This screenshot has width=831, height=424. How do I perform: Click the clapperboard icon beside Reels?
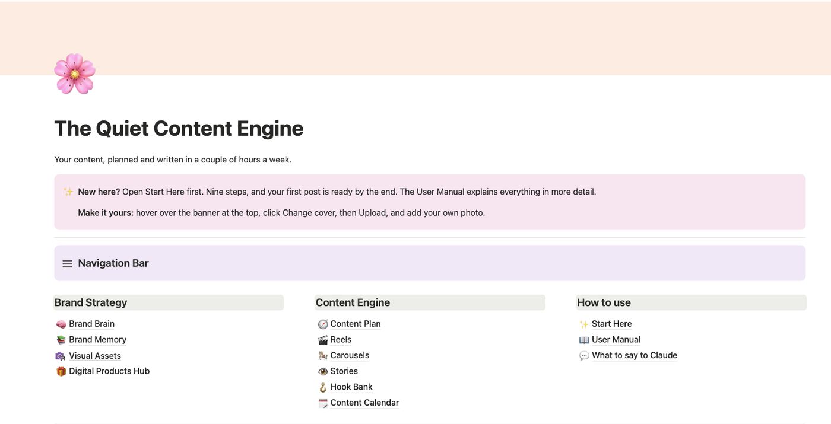pos(323,340)
